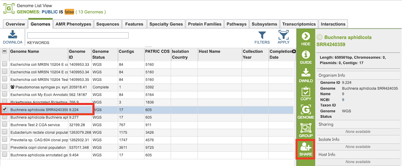Check the Buchnera Test 2 CGA service row
Viewport: 402px width, 166px height.
click(5, 124)
